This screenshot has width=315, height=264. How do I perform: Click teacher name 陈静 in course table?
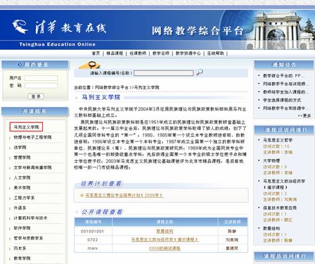click(232, 231)
